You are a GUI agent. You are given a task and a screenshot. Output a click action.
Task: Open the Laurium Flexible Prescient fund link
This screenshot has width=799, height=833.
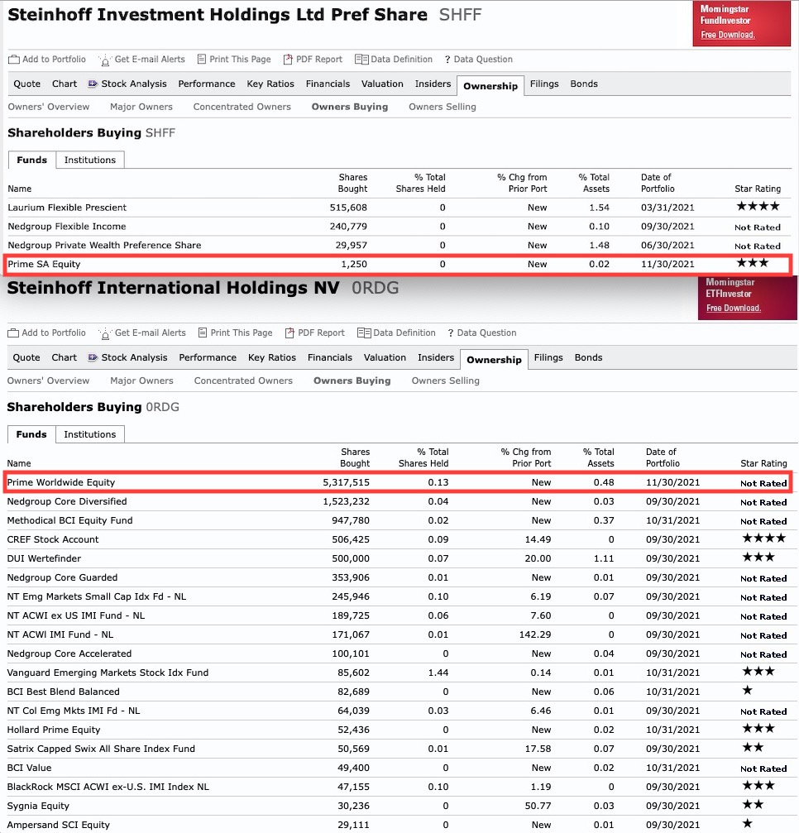coord(68,207)
